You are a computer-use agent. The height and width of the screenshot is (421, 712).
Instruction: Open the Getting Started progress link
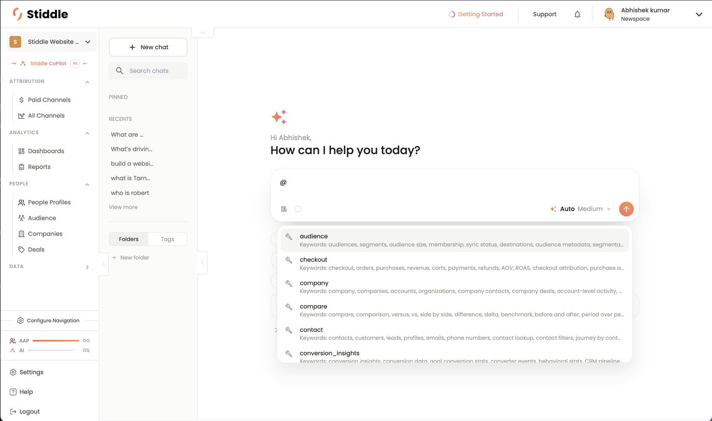[x=476, y=14]
